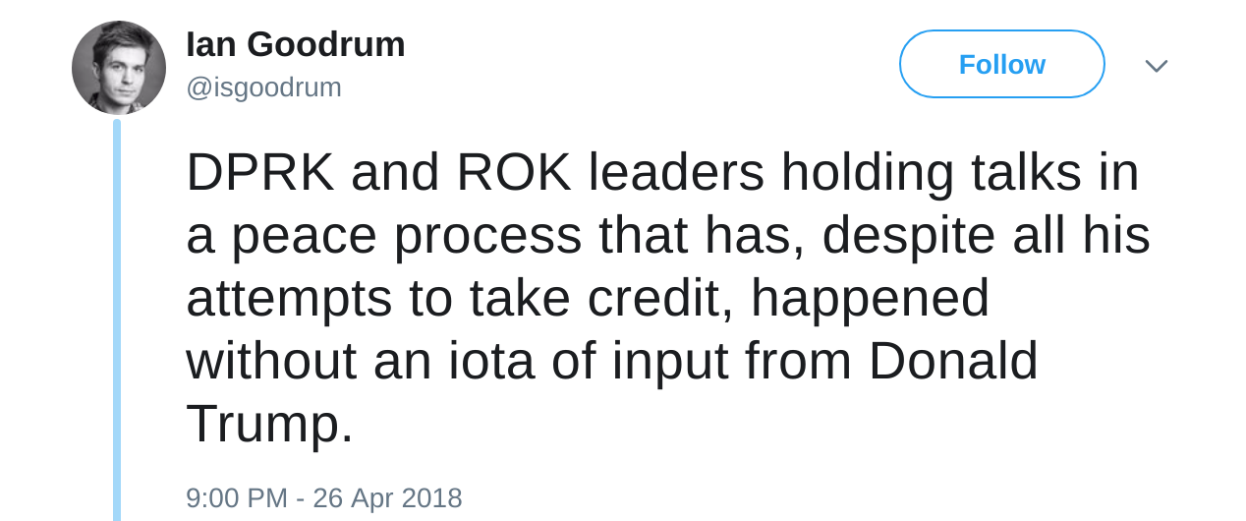Open the Ian Goodrum display name link
The height and width of the screenshot is (521, 1246).
295,44
